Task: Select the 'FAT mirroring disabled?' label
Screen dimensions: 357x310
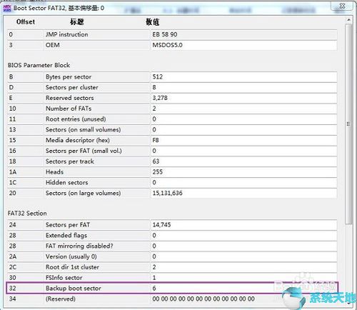Action: pos(79,246)
